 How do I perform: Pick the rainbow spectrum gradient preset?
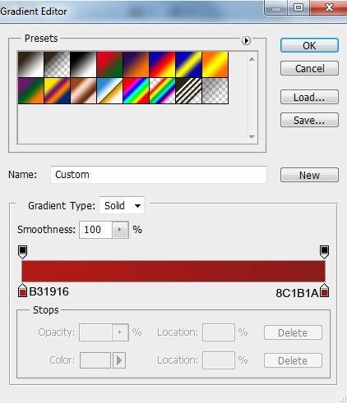[136, 91]
